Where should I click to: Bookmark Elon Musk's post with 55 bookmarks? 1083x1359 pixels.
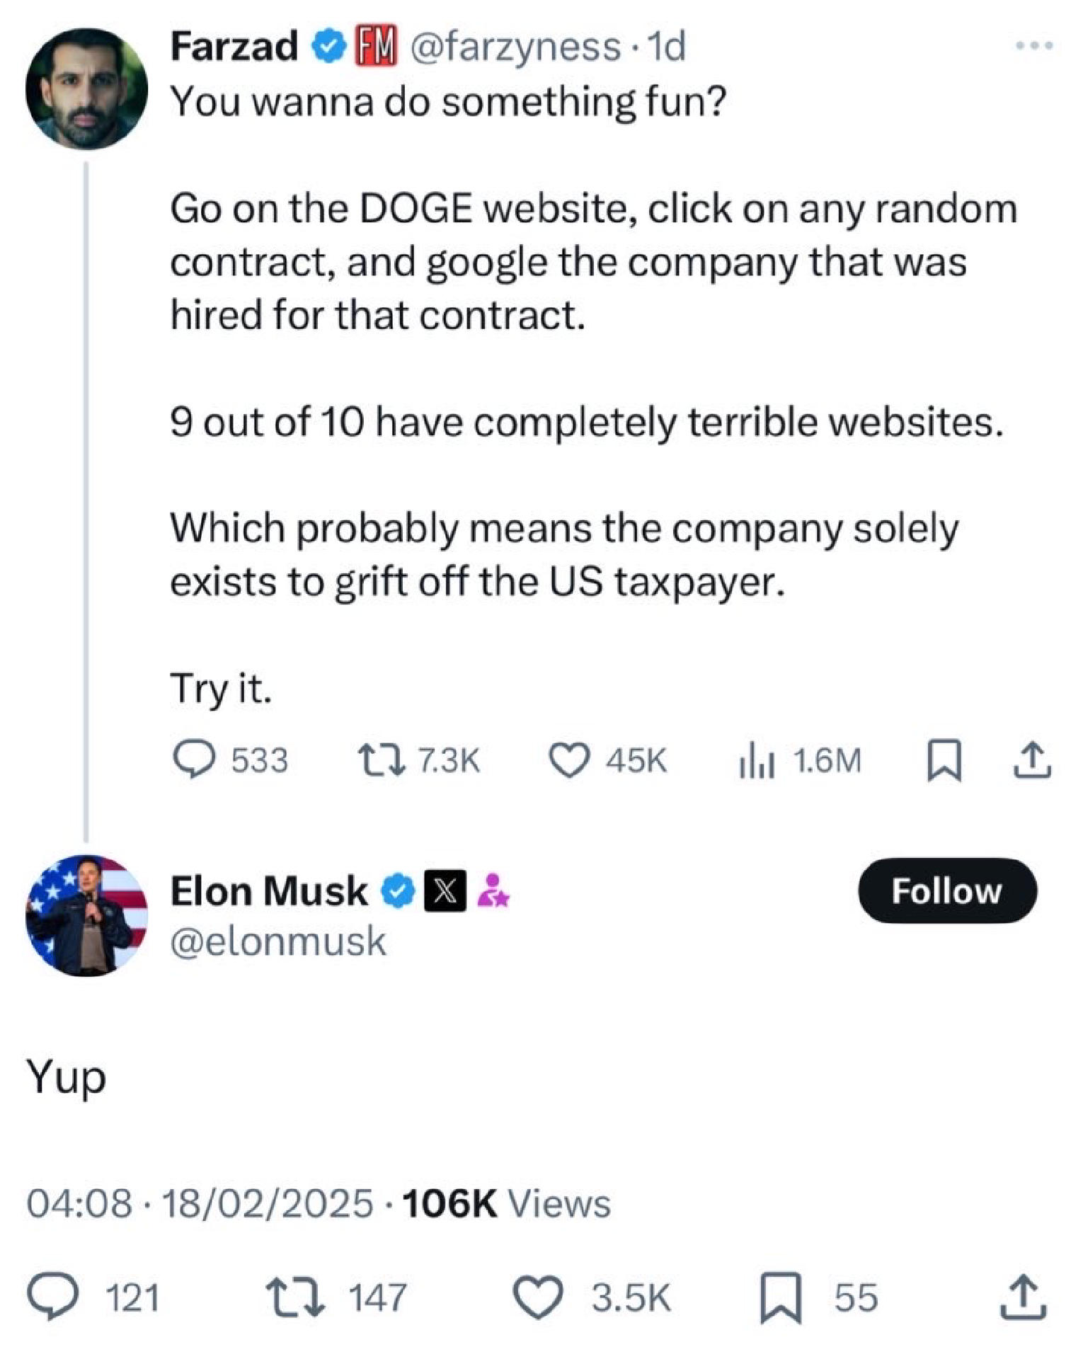coord(780,1297)
